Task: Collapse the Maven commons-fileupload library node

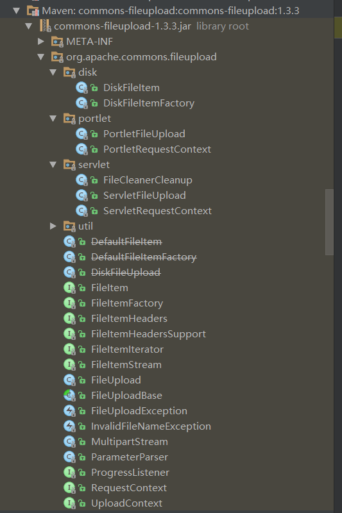Action: tap(17, 11)
